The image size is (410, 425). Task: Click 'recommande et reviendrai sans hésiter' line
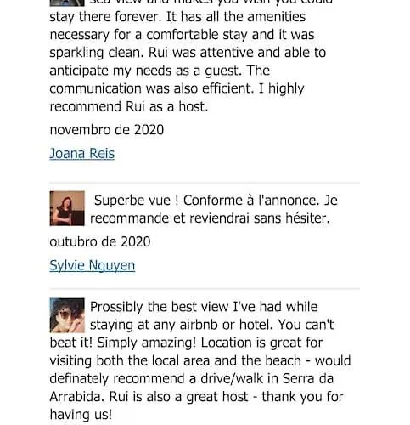click(x=210, y=218)
